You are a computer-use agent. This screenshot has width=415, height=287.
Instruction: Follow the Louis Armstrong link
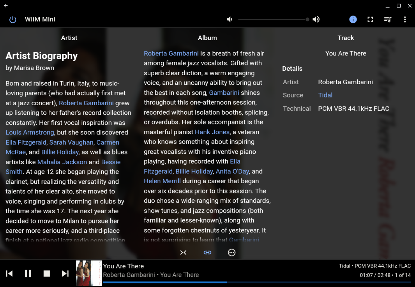(x=30, y=132)
